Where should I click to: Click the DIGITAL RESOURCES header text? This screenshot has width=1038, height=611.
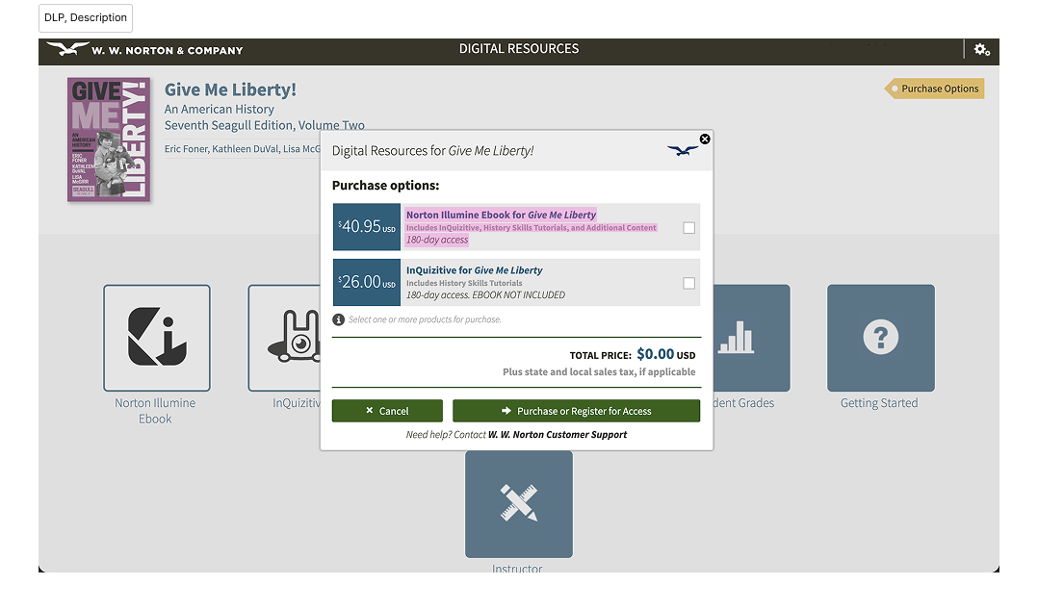519,49
